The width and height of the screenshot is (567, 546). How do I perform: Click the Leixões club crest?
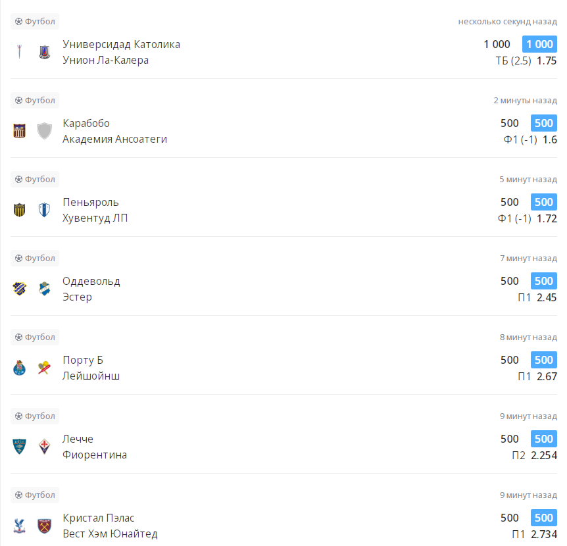pos(44,368)
